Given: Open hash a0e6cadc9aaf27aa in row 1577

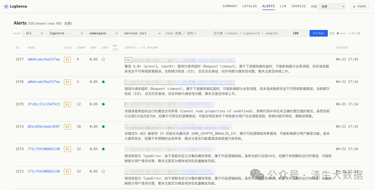Looking at the screenshot, I should (x=44, y=59).
